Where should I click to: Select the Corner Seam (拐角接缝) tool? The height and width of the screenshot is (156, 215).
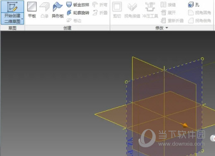point(132,10)
